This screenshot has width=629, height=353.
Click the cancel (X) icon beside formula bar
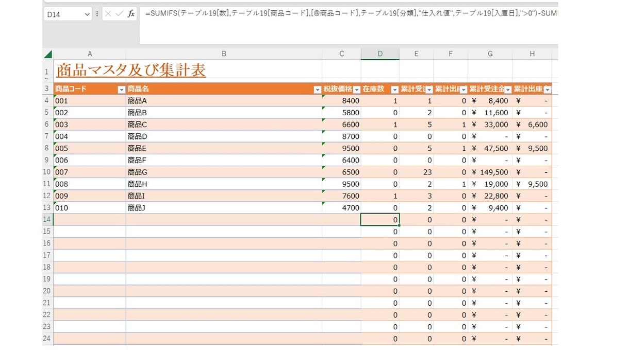click(108, 14)
